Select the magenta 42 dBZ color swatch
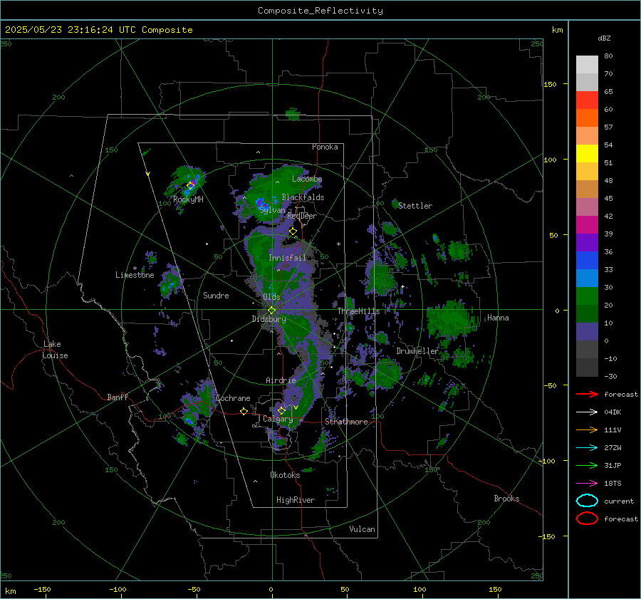Viewport: 641px width, 599px height. [x=587, y=224]
